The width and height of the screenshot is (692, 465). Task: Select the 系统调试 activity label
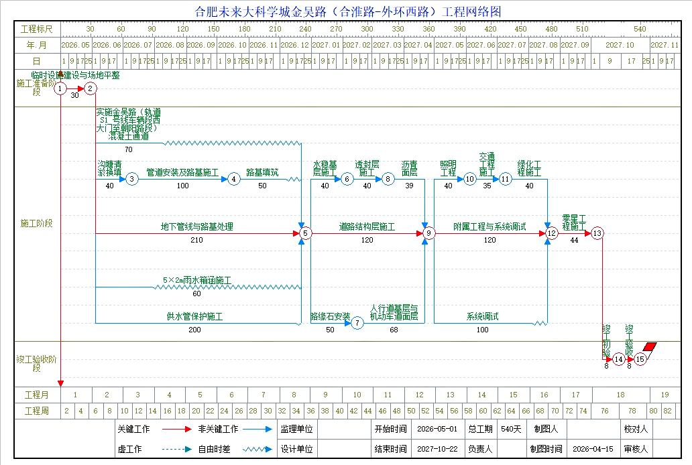click(x=482, y=316)
